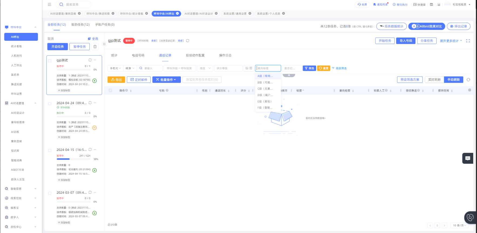Tick the select-all checkbox in table header

tap(110, 90)
